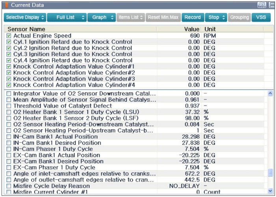Uncheck Cyl.4 Ignition Retard checkbox

[x=9, y=61]
